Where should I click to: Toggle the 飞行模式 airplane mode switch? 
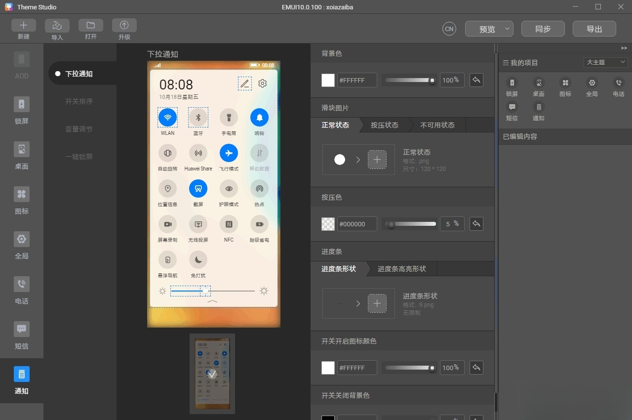tap(229, 153)
